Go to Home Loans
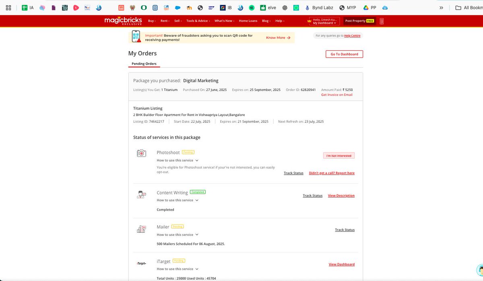 click(x=248, y=21)
